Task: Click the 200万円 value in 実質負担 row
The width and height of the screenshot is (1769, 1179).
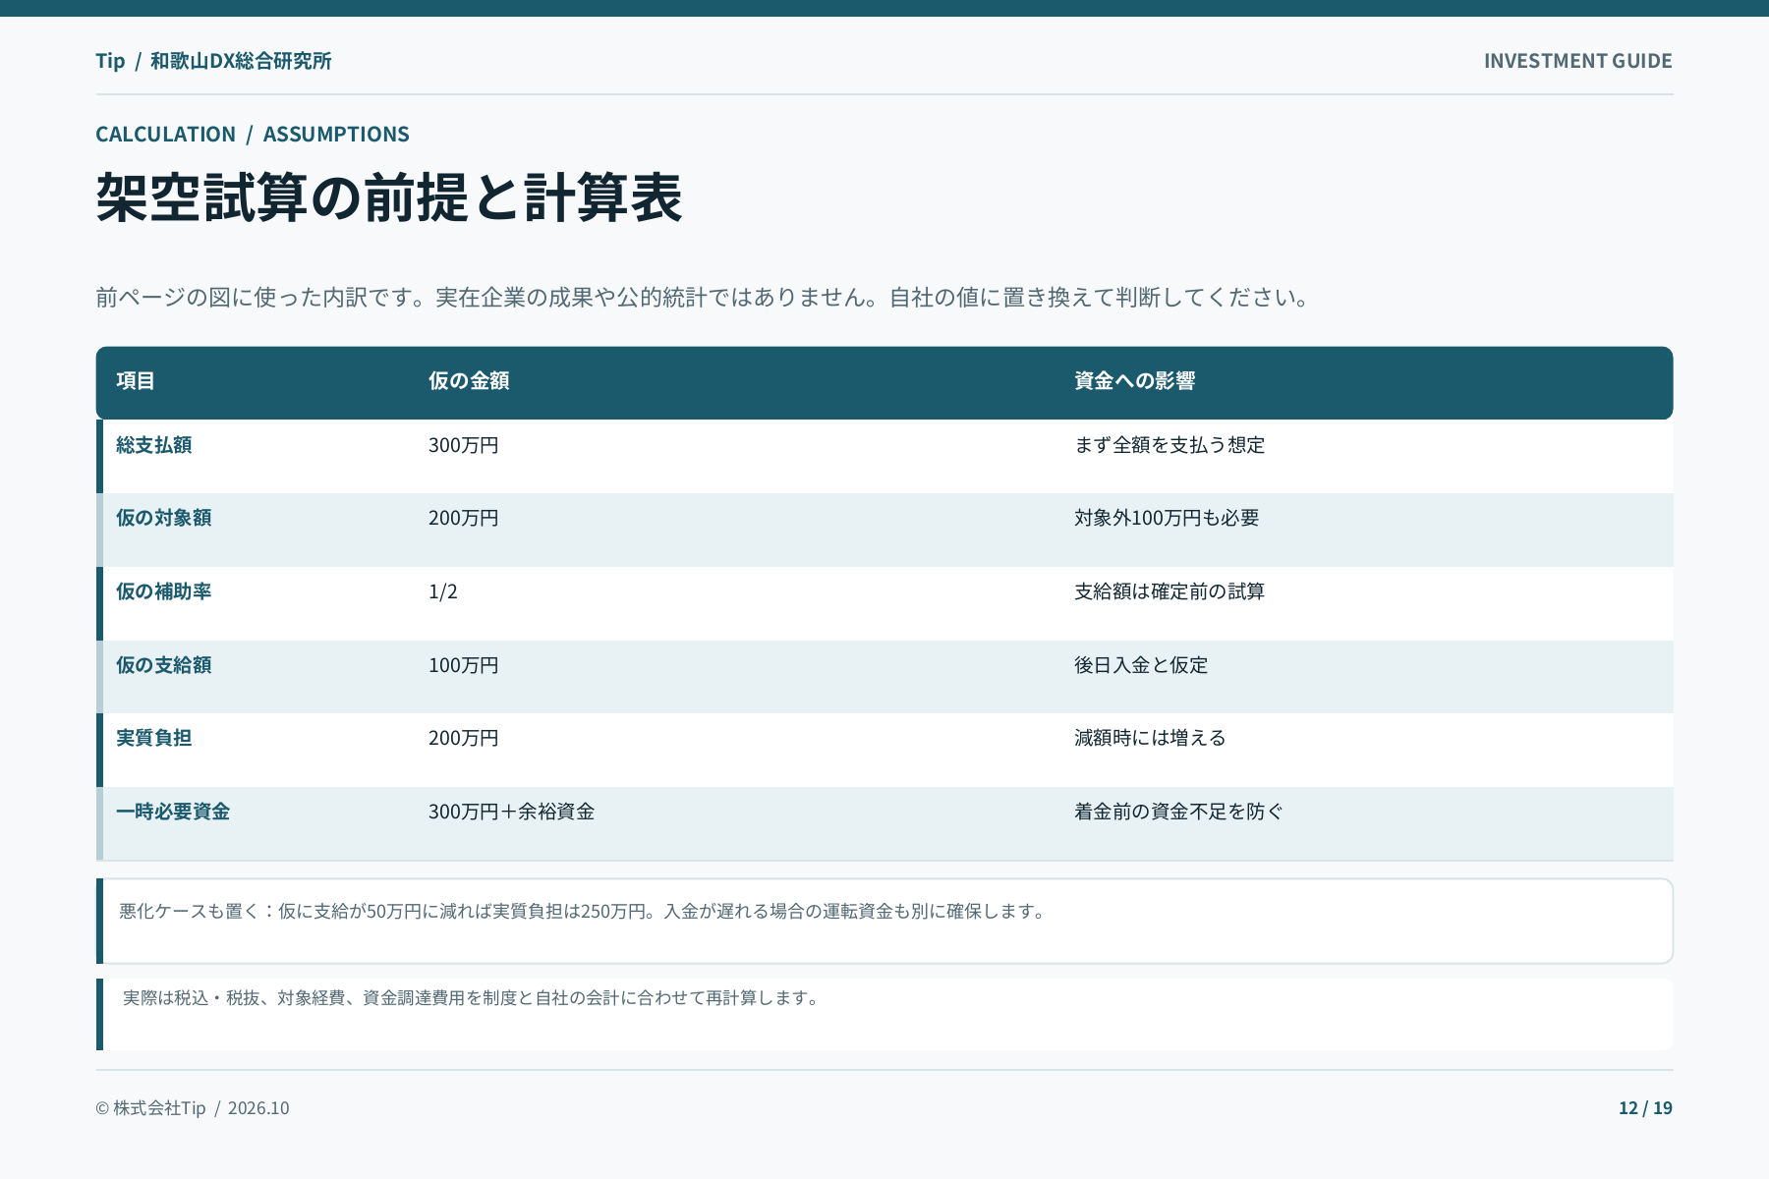Action: click(x=464, y=738)
